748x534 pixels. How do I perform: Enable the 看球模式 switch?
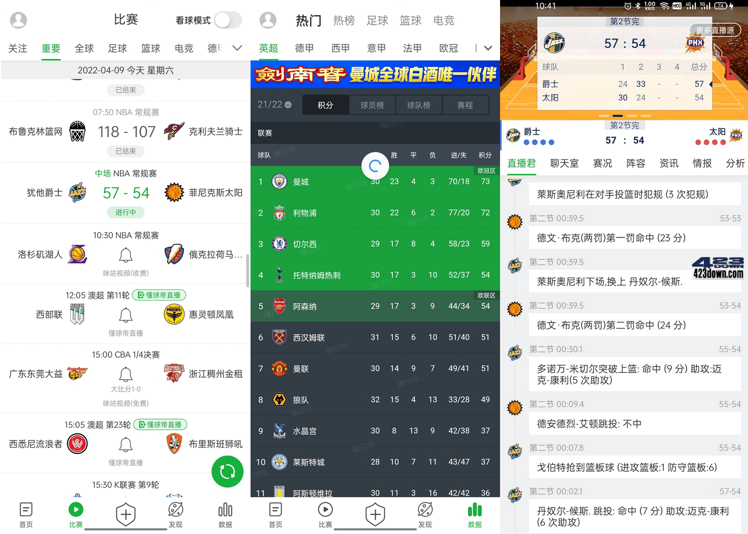(227, 20)
